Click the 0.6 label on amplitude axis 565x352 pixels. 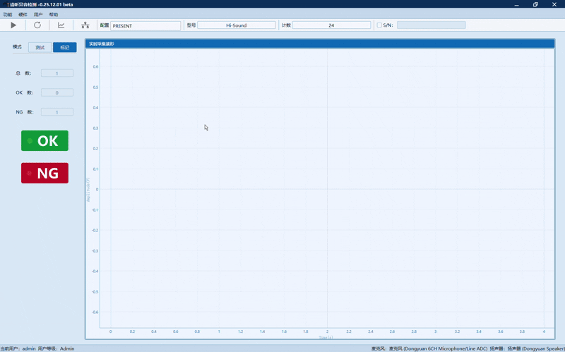point(95,66)
